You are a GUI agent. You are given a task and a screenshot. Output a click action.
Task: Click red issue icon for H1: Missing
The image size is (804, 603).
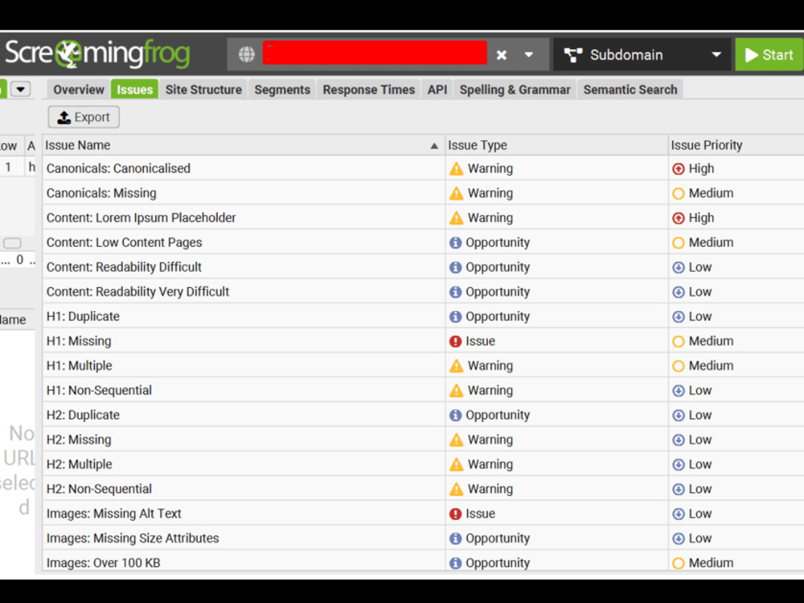pos(455,341)
